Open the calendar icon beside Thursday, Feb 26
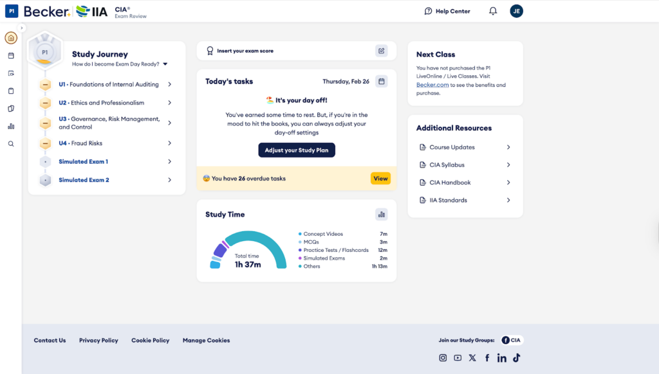The width and height of the screenshot is (659, 374). pyautogui.click(x=381, y=82)
